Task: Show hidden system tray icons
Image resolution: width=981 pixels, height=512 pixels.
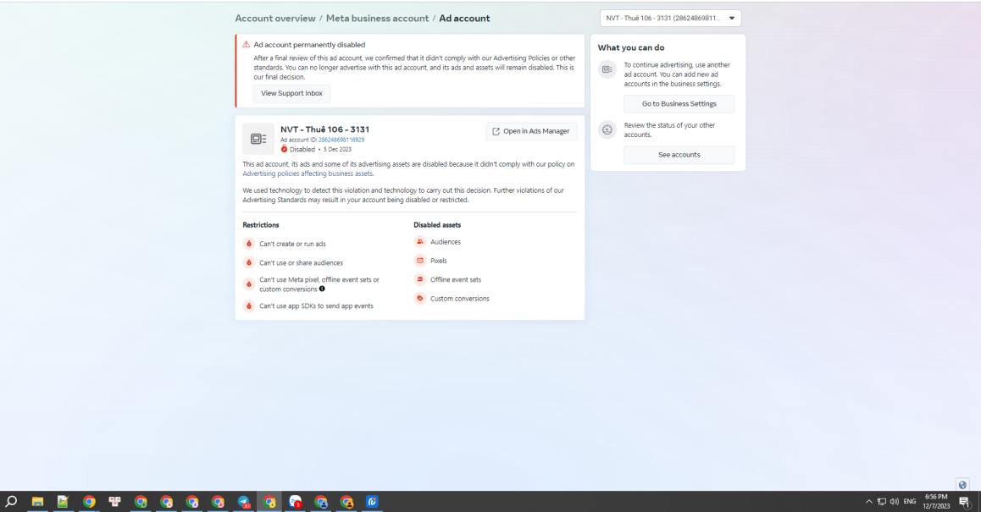Action: tap(868, 501)
